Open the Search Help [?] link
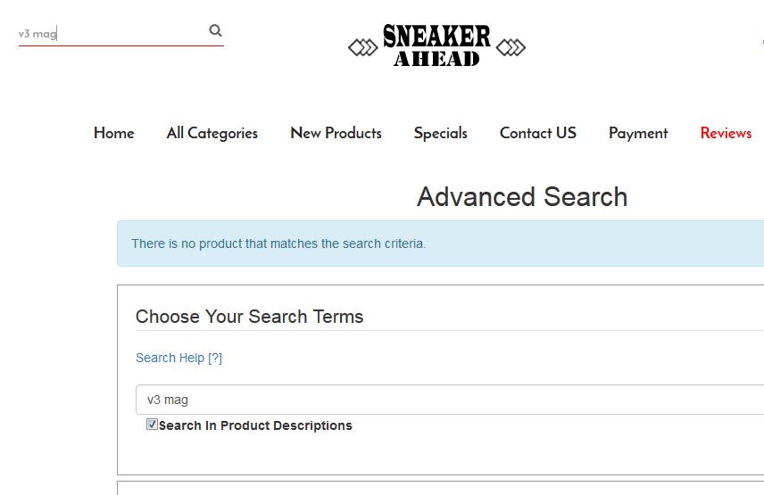Image resolution: width=764 pixels, height=495 pixels. [179, 358]
